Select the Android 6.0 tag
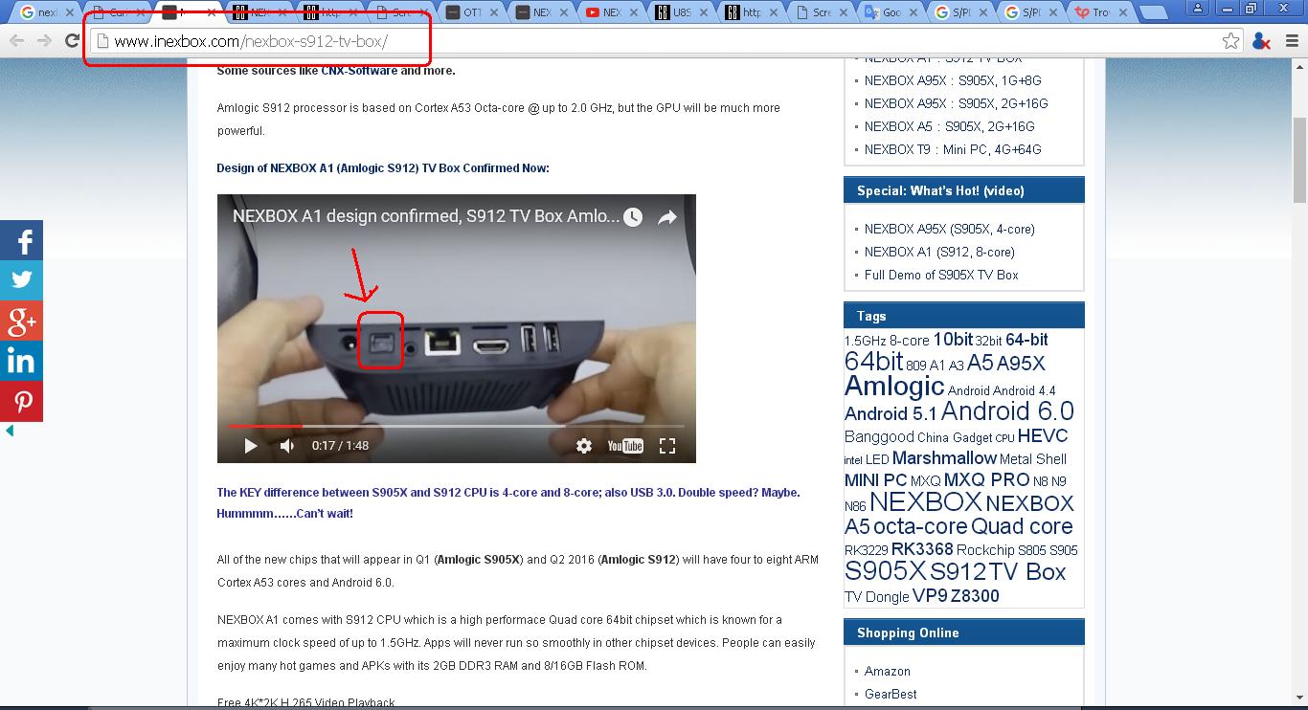 [1007, 411]
